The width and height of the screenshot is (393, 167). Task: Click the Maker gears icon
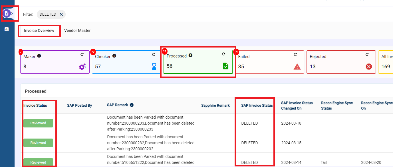(82, 67)
